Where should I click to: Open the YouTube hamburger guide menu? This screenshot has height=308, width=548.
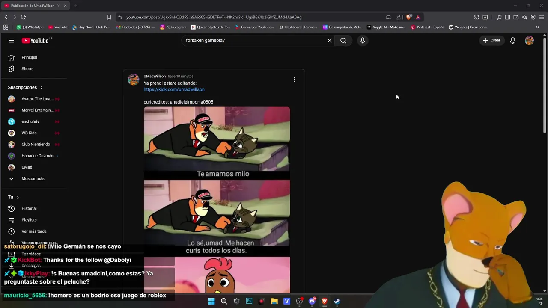point(12,40)
